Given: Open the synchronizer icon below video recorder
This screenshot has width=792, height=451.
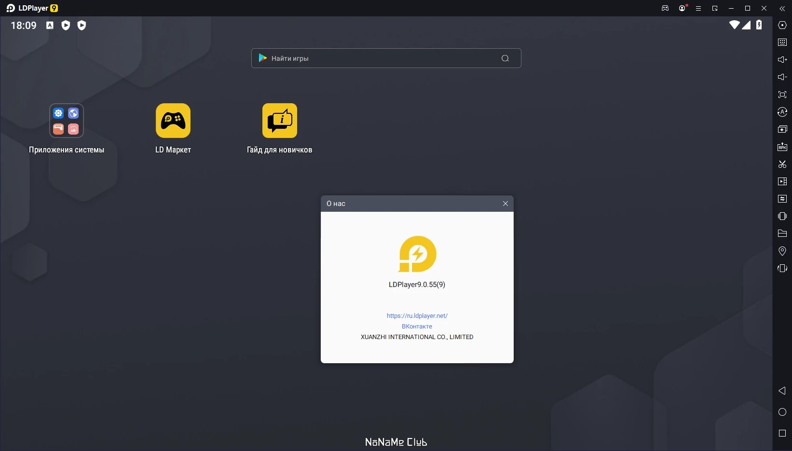Looking at the screenshot, I should tap(782, 199).
